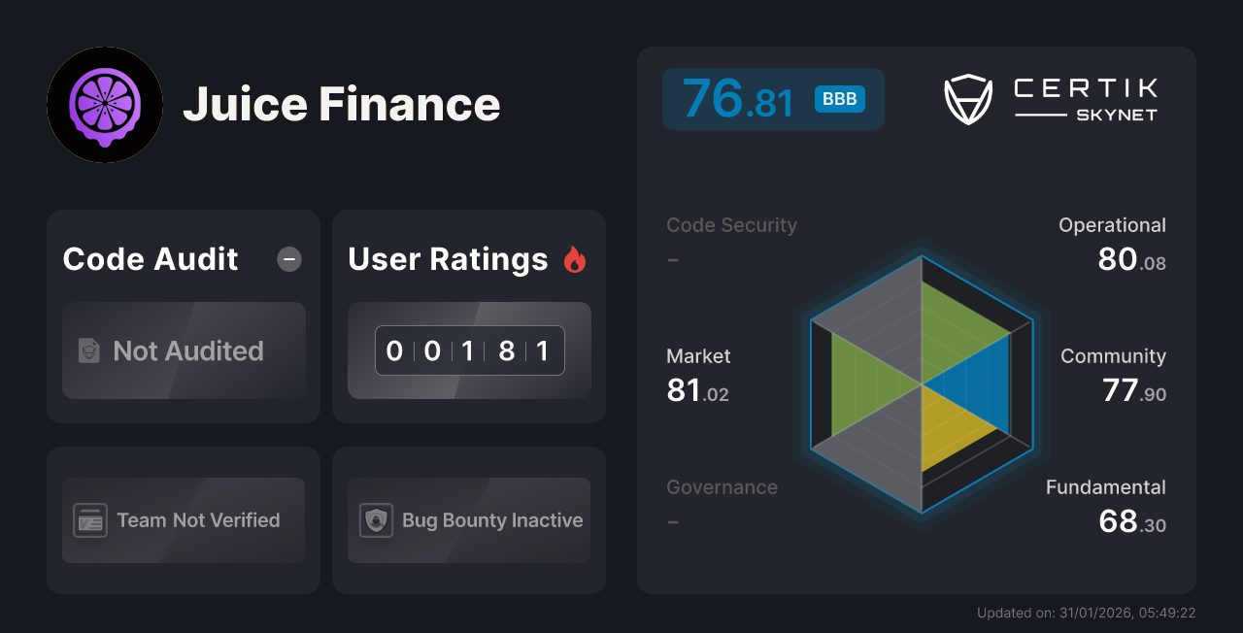This screenshot has height=633, width=1243.
Task: Click the Juice Finance lemon logo
Action: click(105, 104)
